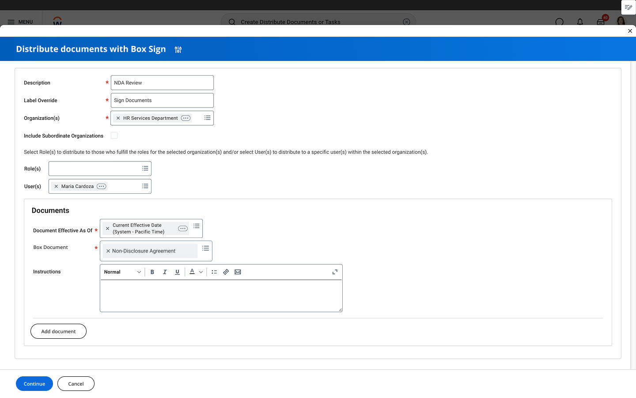Open the Role(s) selection prompt

[x=145, y=168]
